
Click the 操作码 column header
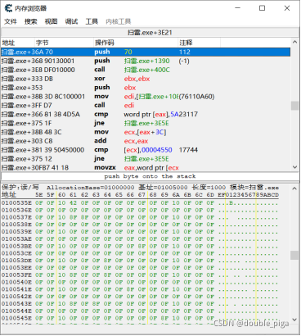point(136,43)
